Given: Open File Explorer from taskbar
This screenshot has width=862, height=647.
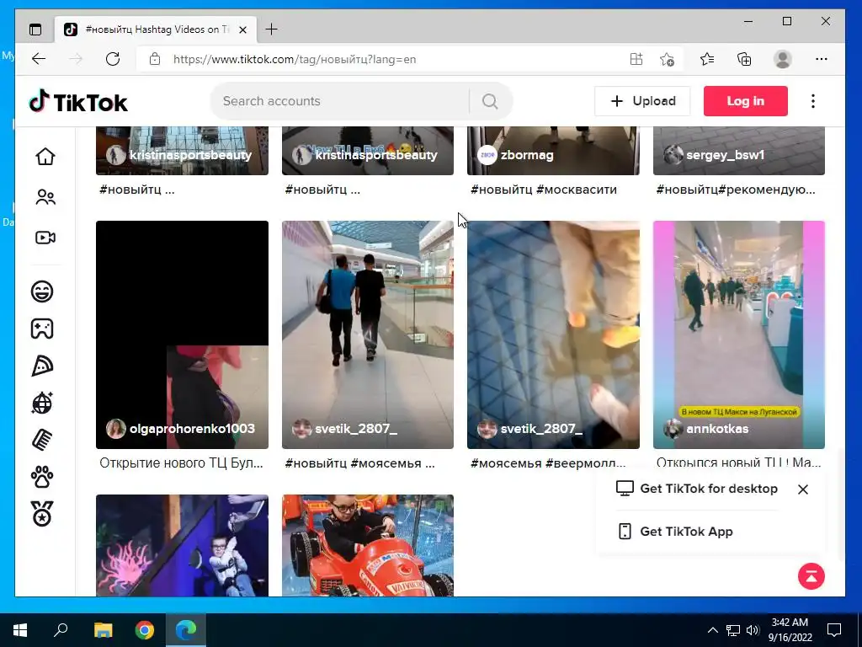Looking at the screenshot, I should (103, 630).
